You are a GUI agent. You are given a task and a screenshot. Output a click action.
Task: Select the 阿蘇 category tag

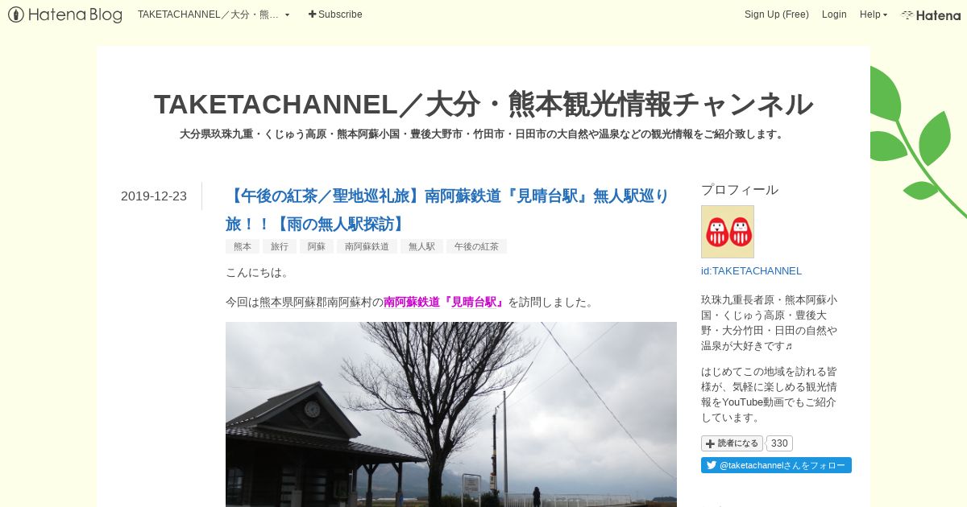pyautogui.click(x=317, y=246)
